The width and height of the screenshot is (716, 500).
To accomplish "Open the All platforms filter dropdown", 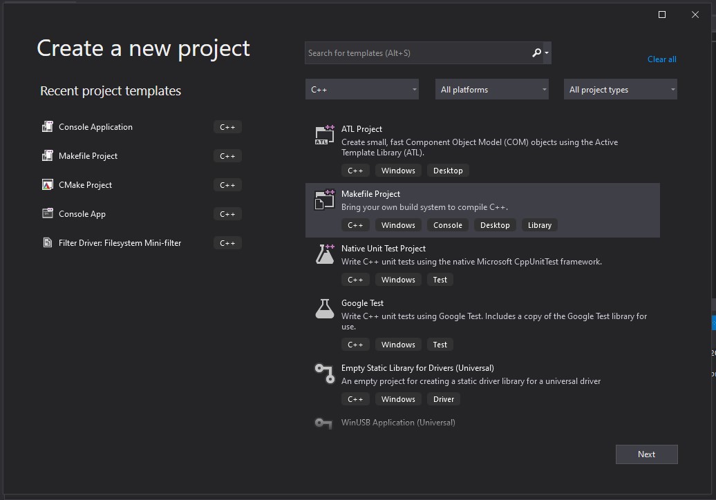I will [x=492, y=89].
